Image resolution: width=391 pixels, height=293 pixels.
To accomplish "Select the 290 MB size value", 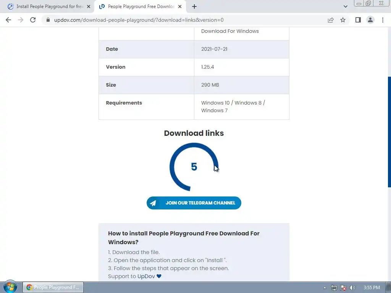I will point(210,85).
